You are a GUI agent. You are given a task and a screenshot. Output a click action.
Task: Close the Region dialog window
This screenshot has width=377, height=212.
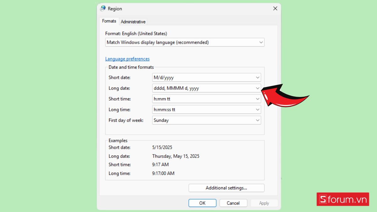[275, 8]
